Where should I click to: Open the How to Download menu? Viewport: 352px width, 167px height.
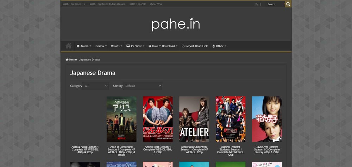(x=163, y=46)
